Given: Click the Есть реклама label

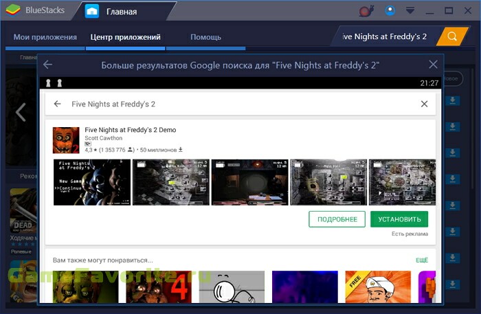Looking at the screenshot, I should pyautogui.click(x=410, y=234).
